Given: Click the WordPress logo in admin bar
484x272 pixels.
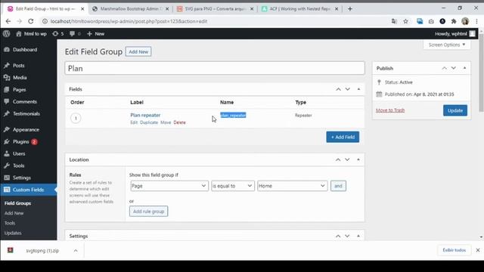Looking at the screenshot, I should pos(7,33).
